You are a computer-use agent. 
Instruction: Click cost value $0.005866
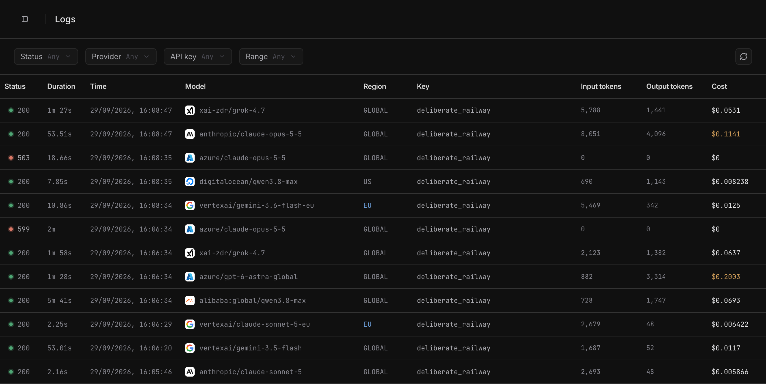point(730,372)
